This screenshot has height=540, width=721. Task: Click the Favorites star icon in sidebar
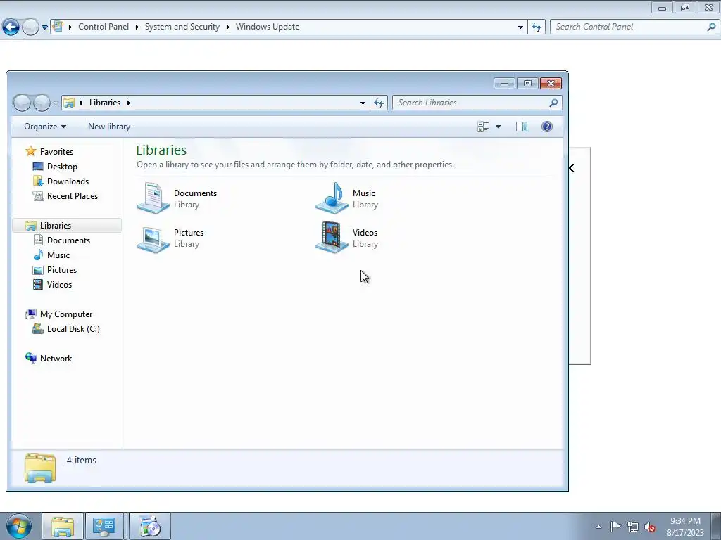[x=31, y=151]
